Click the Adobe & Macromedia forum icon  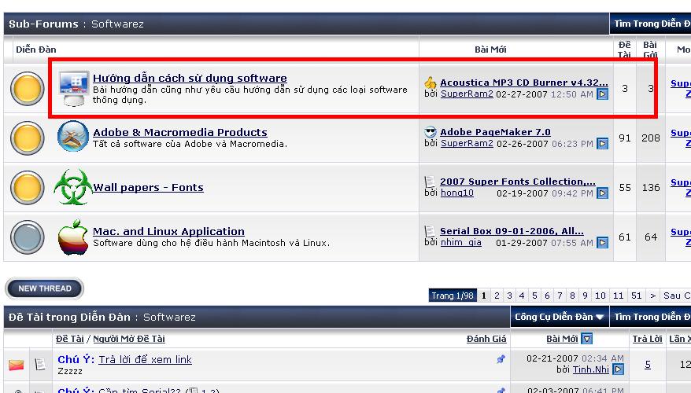click(x=73, y=138)
